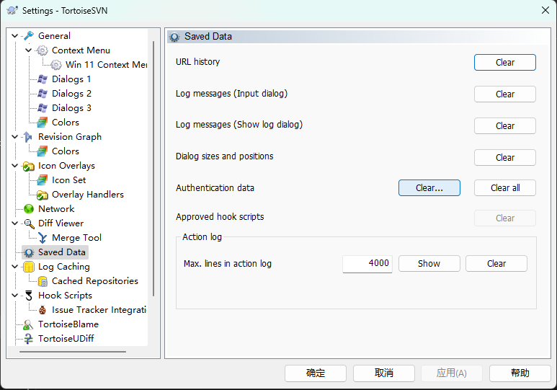Show the action log
Screen dimensions: 557x390
coord(429,263)
